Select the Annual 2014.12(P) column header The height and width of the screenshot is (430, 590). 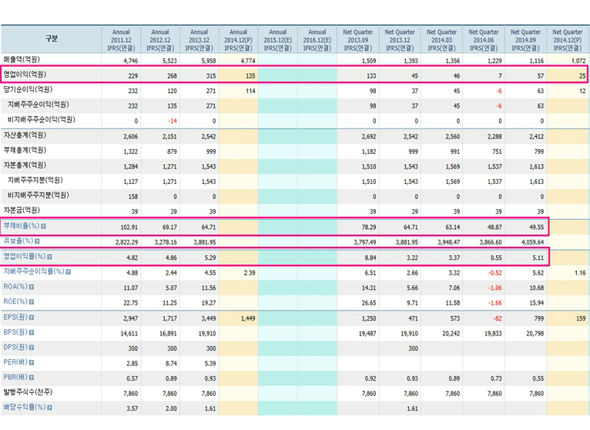tap(238, 39)
